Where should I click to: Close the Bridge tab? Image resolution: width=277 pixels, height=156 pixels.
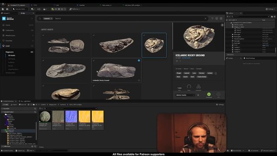tap(33, 13)
